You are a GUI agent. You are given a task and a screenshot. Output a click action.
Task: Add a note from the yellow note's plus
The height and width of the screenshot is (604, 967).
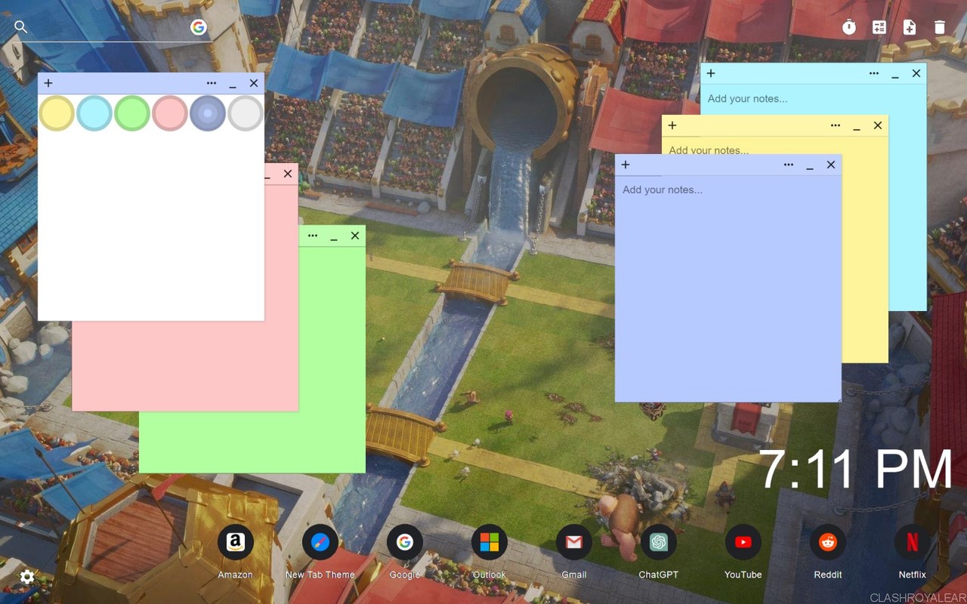[672, 125]
